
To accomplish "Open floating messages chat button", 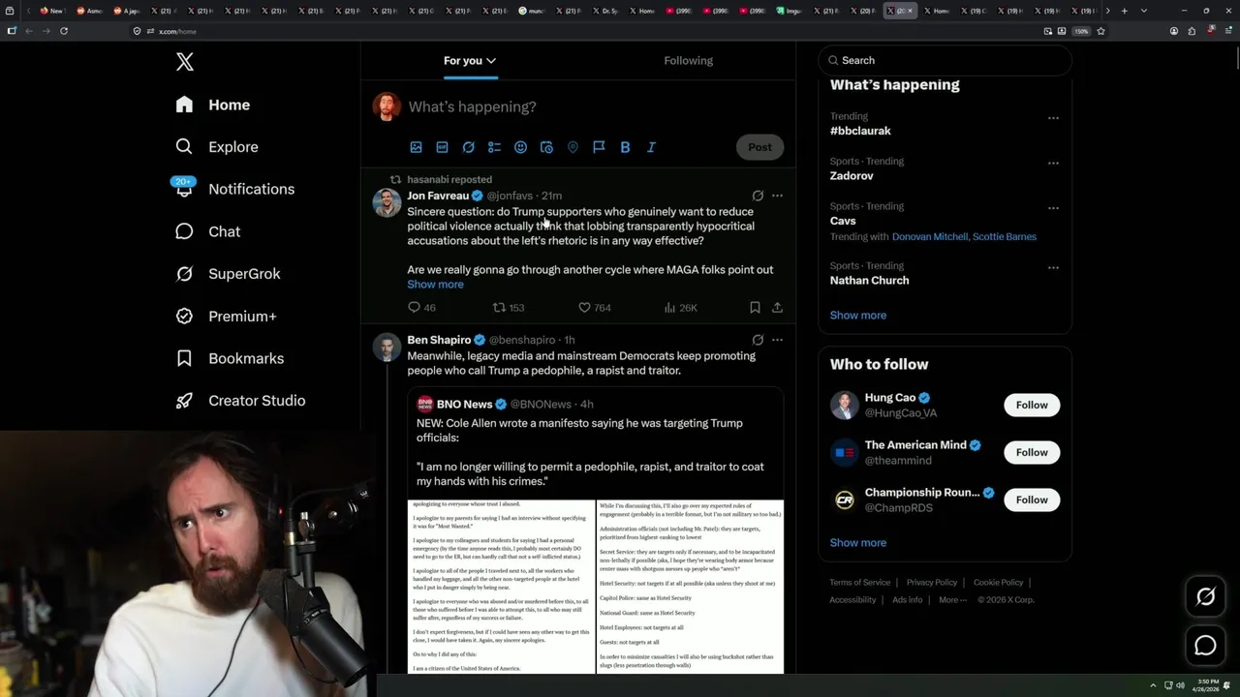I will 1205,645.
